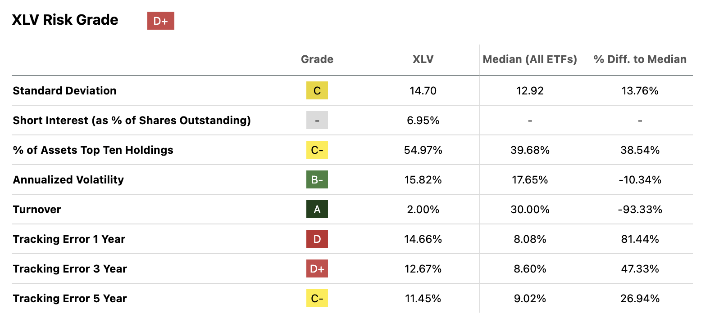Click the C- badge for Top Ten Holdings

click(317, 150)
